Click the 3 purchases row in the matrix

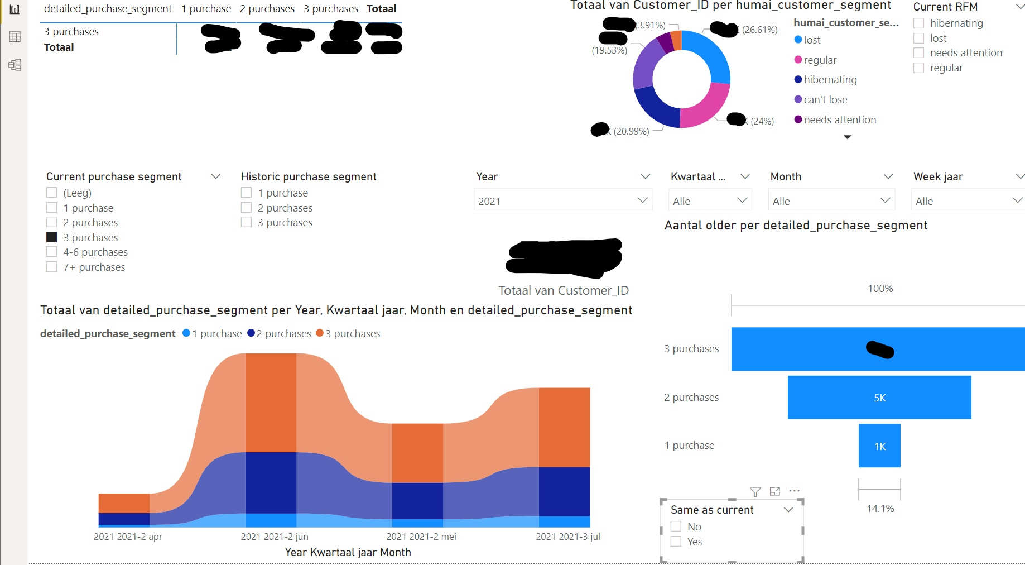click(x=71, y=32)
